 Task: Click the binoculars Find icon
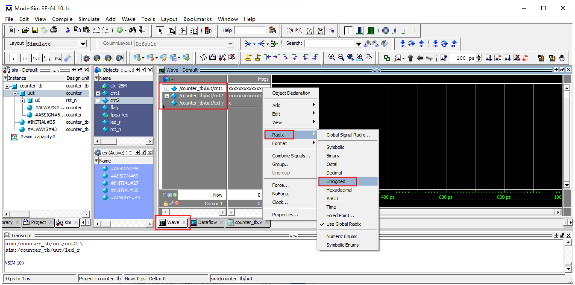(132, 30)
